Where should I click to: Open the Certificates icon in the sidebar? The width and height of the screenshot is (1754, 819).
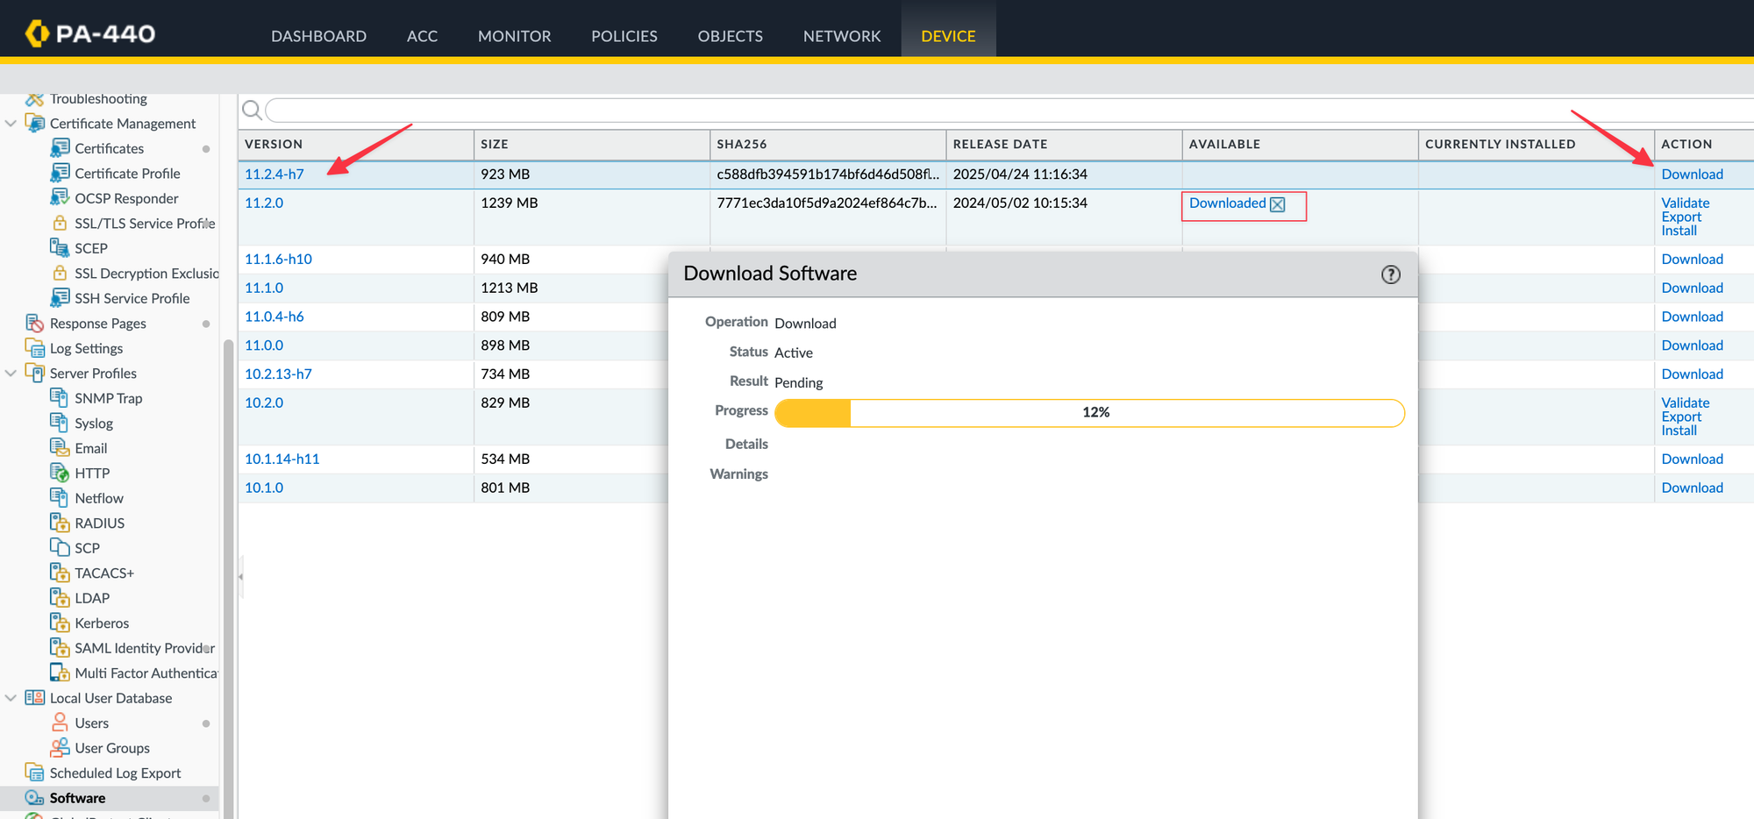pyautogui.click(x=60, y=148)
